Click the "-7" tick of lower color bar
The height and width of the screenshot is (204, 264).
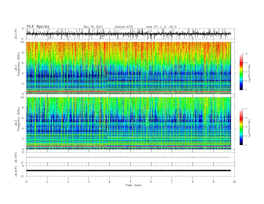(246, 145)
